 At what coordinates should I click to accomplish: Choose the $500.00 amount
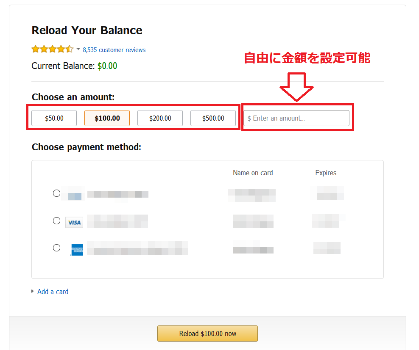click(213, 118)
